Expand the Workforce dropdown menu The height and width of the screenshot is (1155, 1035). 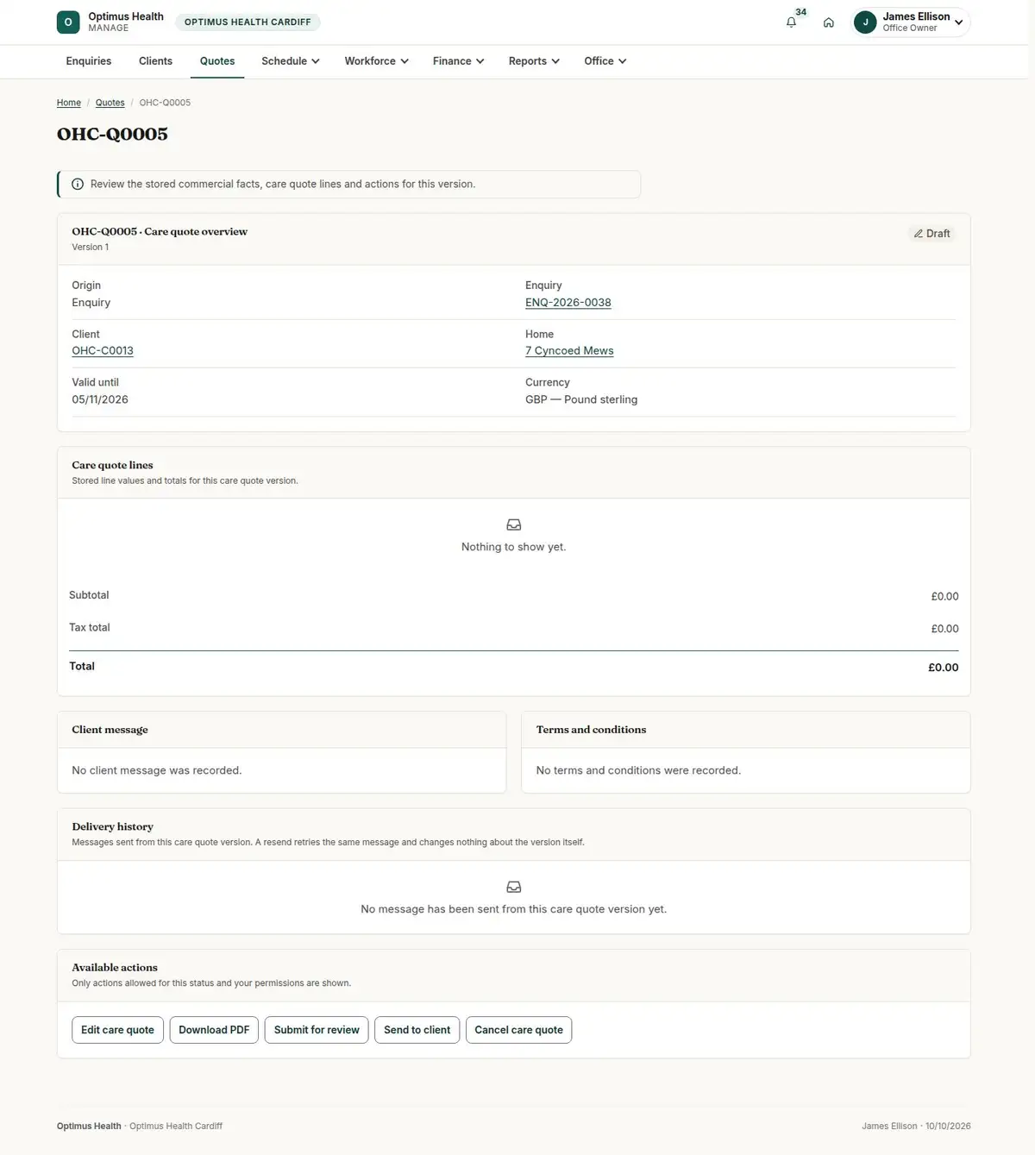click(x=376, y=61)
